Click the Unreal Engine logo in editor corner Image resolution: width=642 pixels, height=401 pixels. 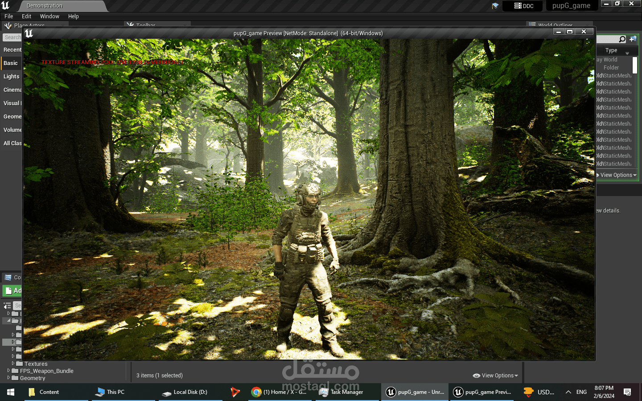(6, 6)
